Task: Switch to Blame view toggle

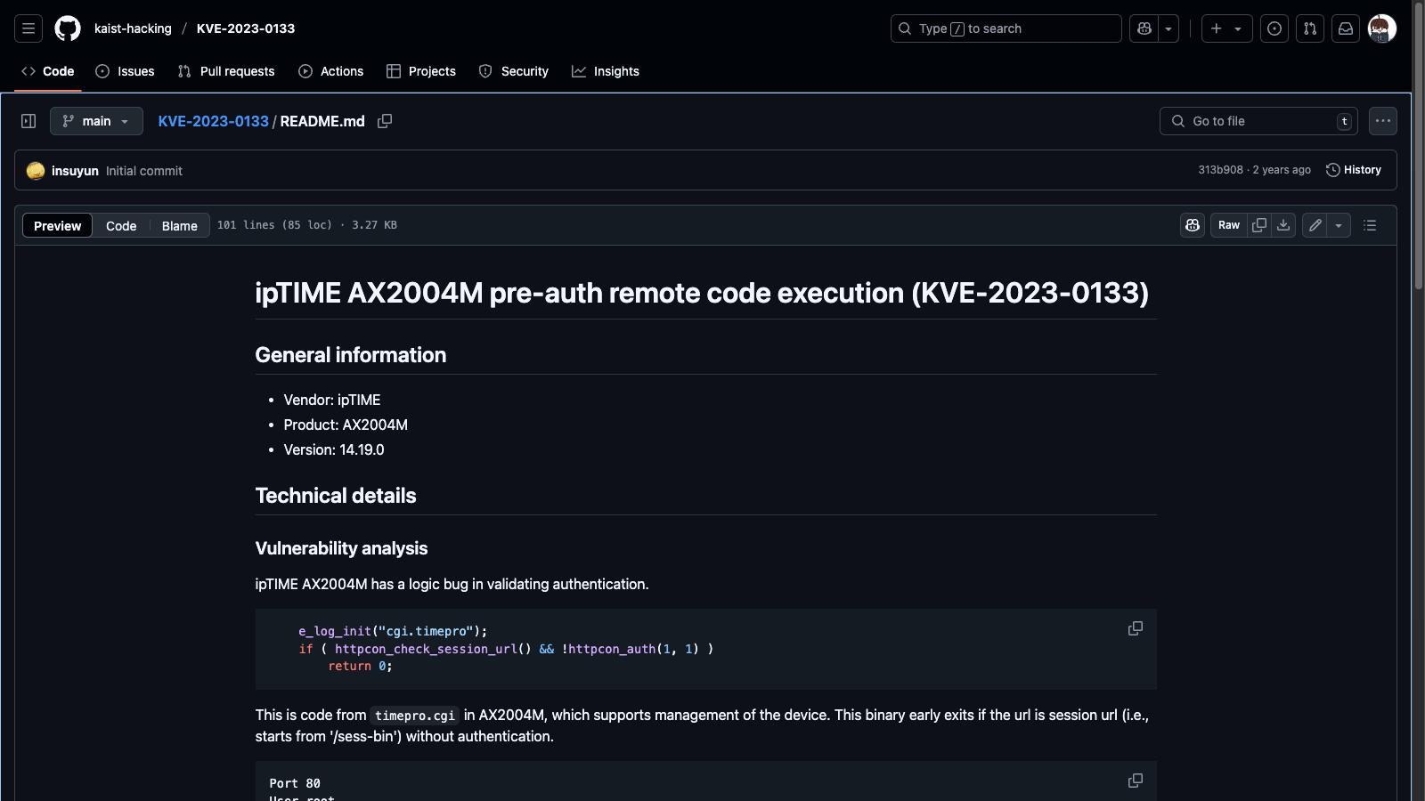Action: [180, 226]
